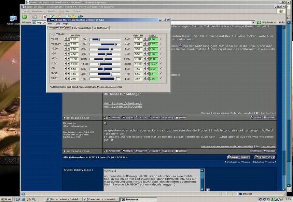Decrease +12V high limit with left stepper arrow
293x202 pixels.
pyautogui.click(x=144, y=59)
